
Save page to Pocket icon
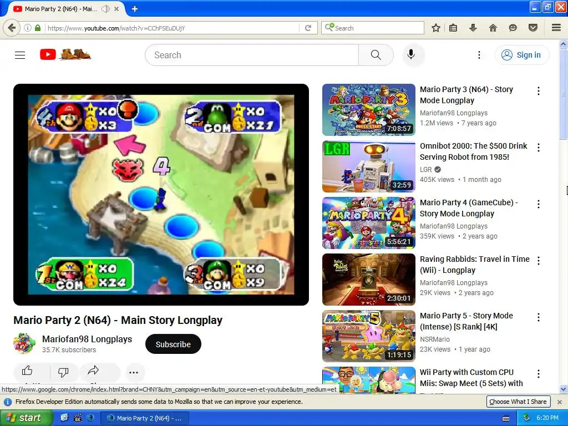[533, 28]
